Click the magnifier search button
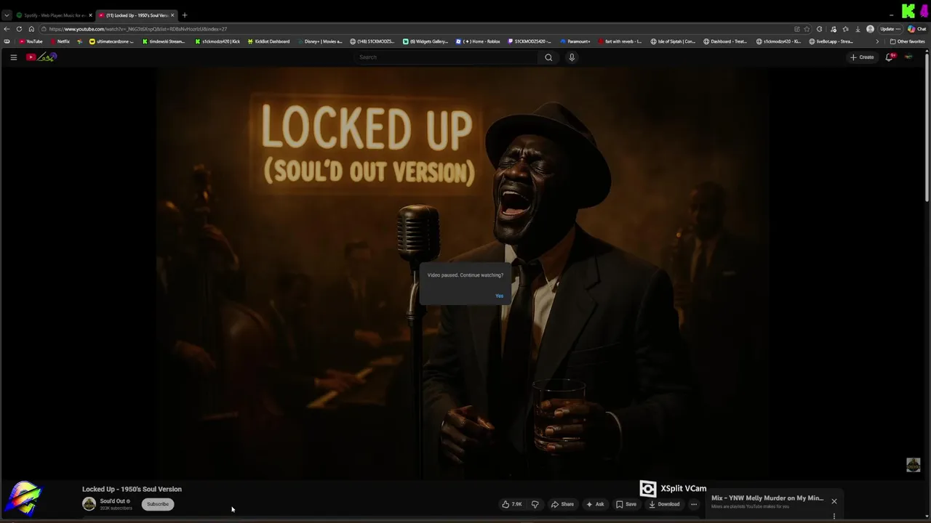This screenshot has width=931, height=523. tap(548, 57)
